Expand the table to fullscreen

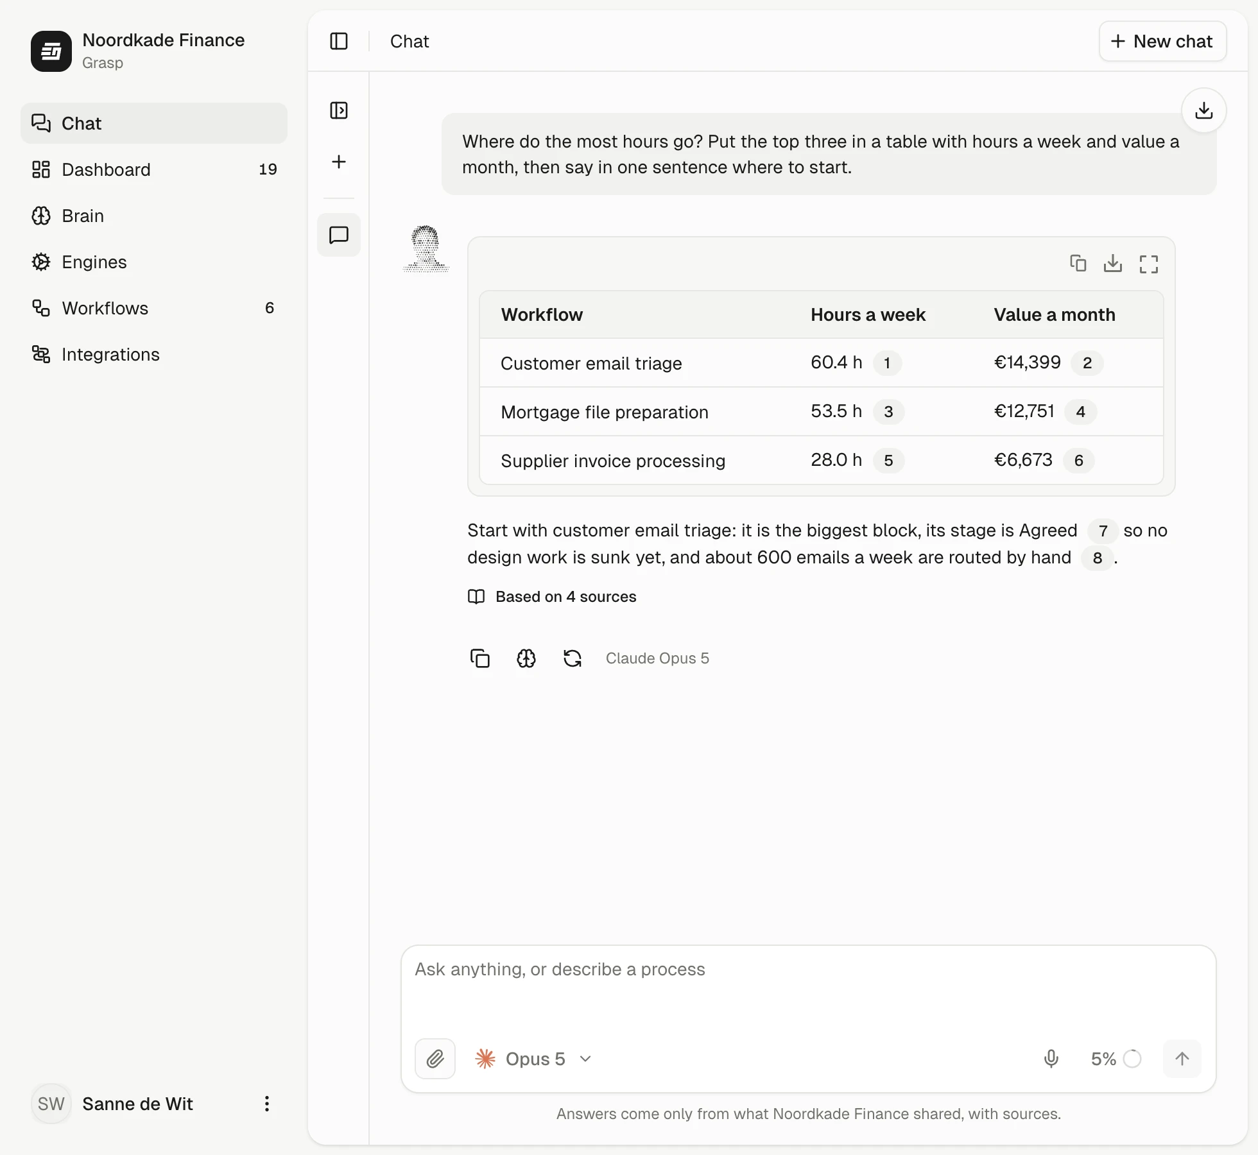click(x=1149, y=263)
